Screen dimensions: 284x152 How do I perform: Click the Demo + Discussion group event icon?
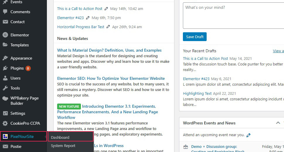pos(186,147)
